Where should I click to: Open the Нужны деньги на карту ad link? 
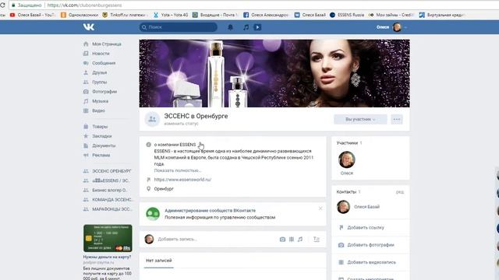[x=107, y=257]
